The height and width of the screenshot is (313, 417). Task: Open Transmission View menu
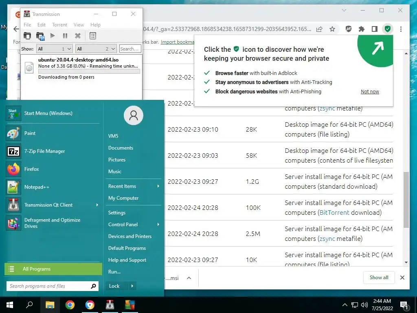79,25
